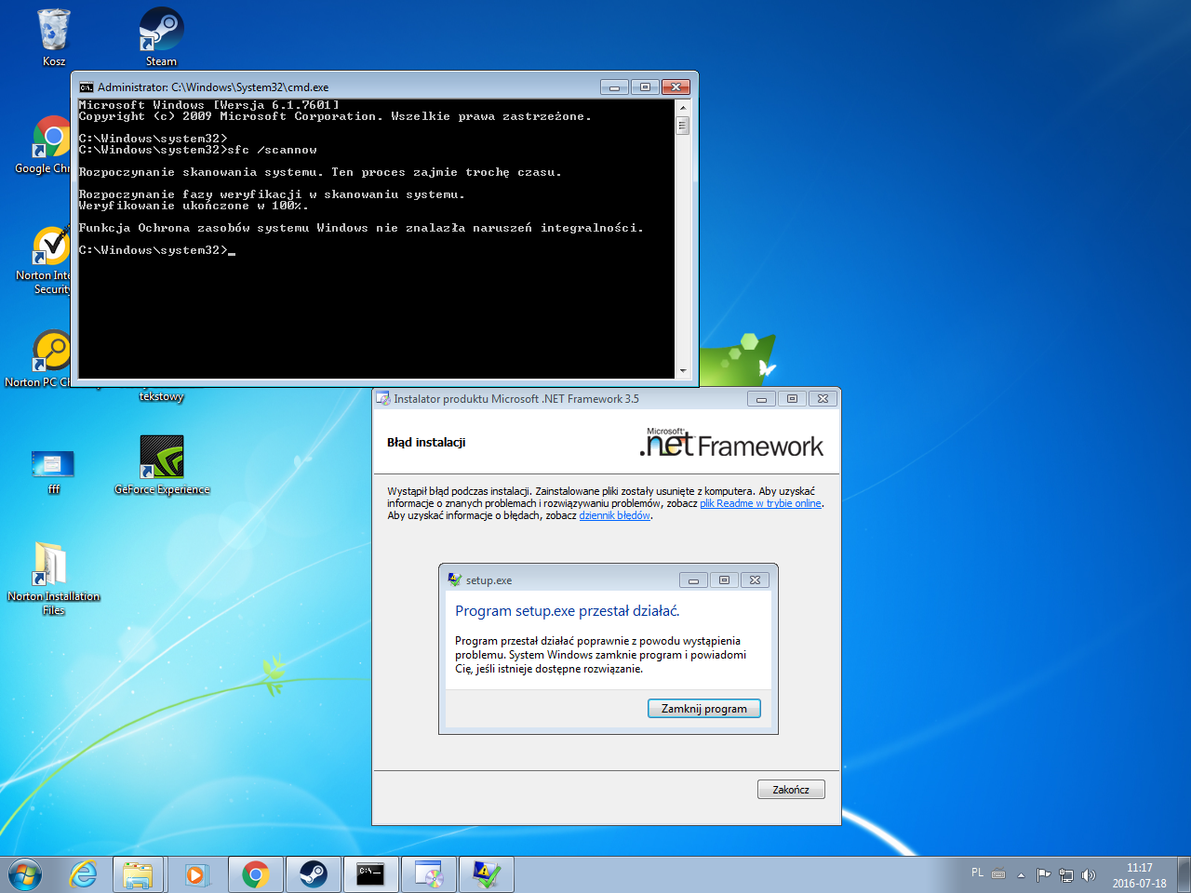Open the 'plik Readme w trybie online' link
1191x893 pixels.
[760, 503]
